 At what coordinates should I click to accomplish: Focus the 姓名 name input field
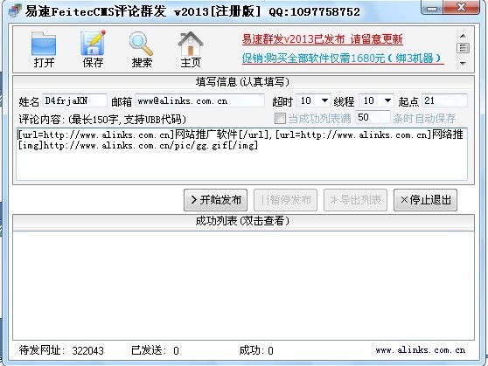click(x=74, y=100)
